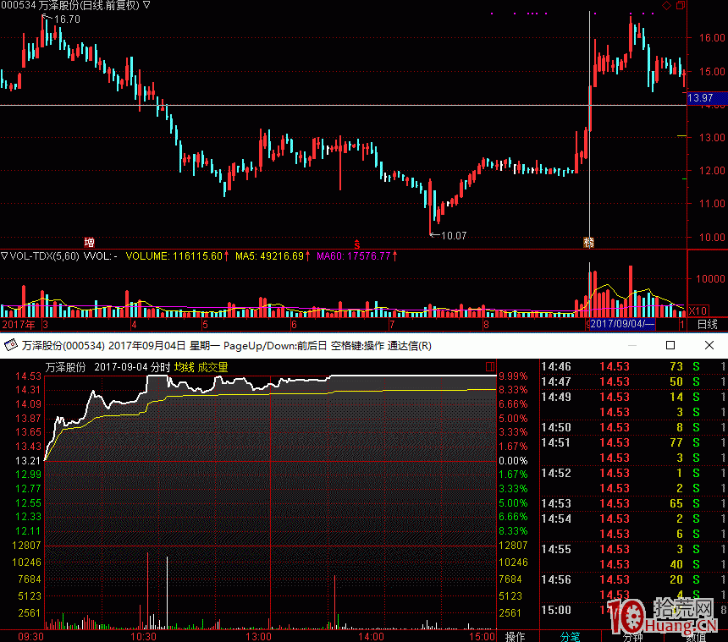Click the X10 volume scale label
The height and width of the screenshot is (642, 728).
(698, 310)
